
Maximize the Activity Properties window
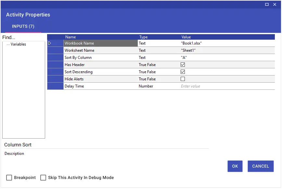[x=267, y=4]
